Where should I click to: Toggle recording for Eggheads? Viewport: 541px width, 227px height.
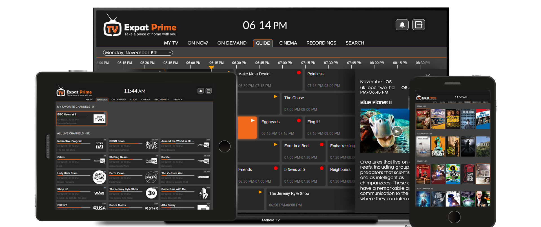tap(299, 121)
